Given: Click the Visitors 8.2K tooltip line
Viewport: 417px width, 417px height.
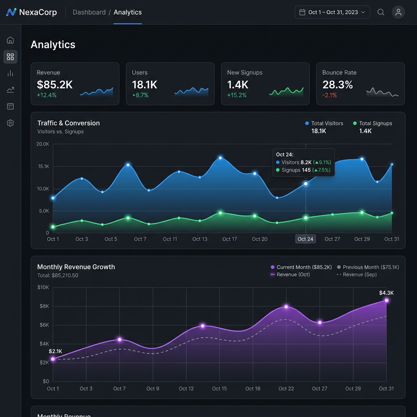Looking at the screenshot, I should (x=303, y=162).
